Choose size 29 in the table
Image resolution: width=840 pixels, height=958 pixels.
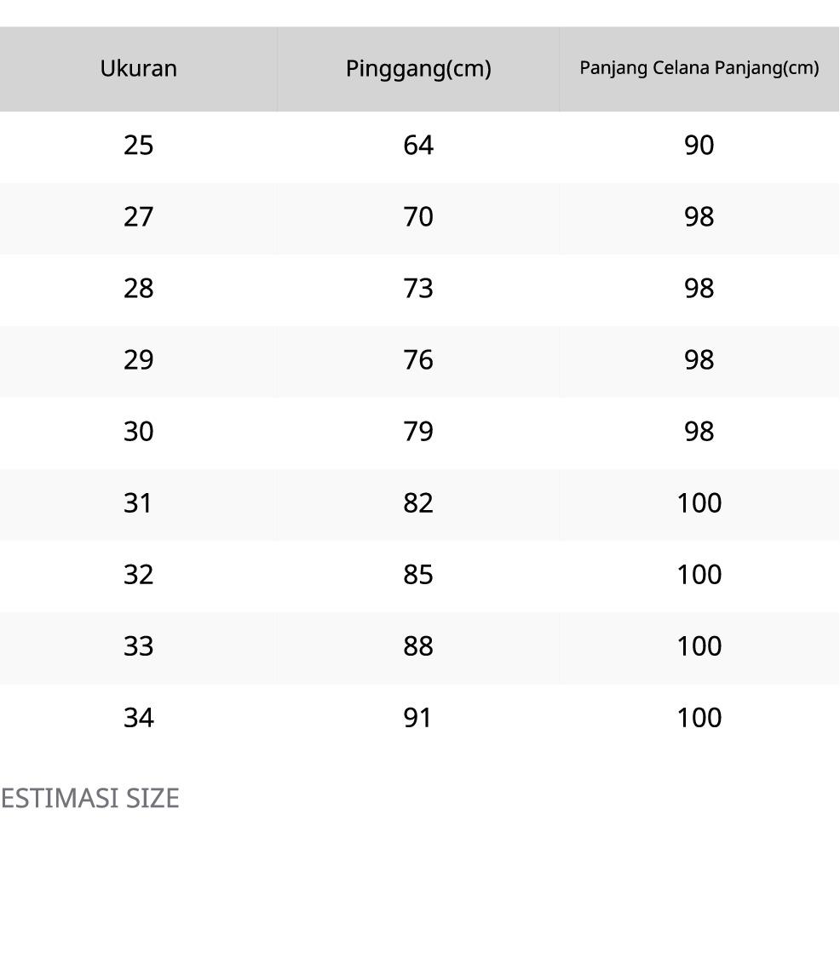[138, 360]
